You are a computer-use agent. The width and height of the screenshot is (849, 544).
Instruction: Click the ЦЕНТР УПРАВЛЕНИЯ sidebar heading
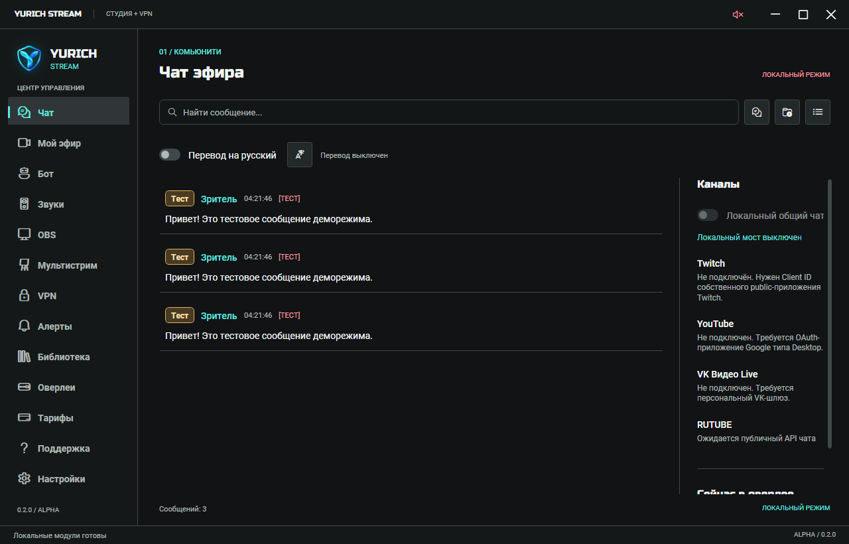(50, 88)
